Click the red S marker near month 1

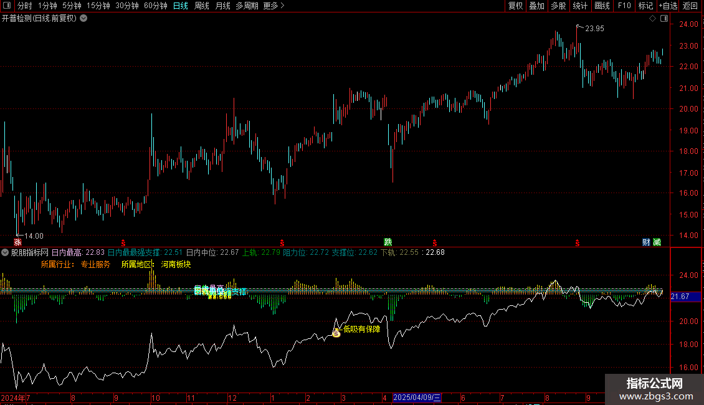(x=282, y=243)
